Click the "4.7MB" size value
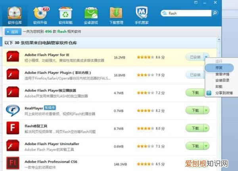The width and height of the screenshot is (238, 171). click(119, 93)
